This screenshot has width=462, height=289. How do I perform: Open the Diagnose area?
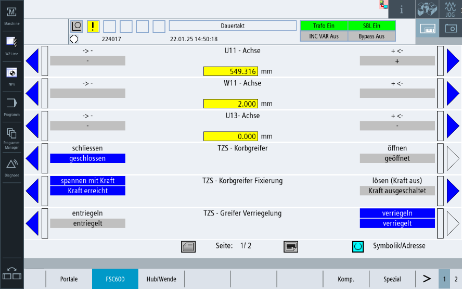click(11, 168)
